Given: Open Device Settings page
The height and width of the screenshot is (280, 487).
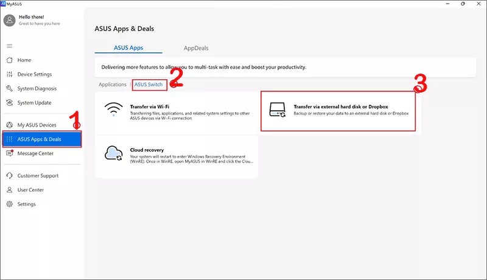Looking at the screenshot, I should pyautogui.click(x=35, y=74).
